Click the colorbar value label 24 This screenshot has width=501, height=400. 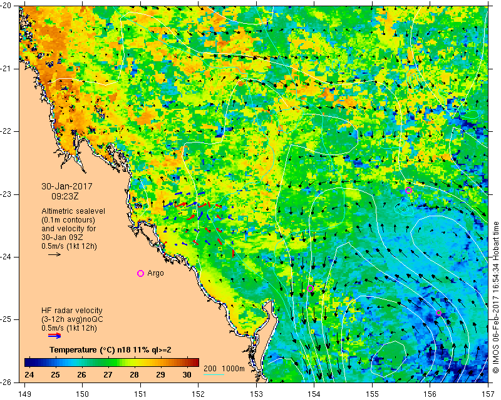pos(29,374)
